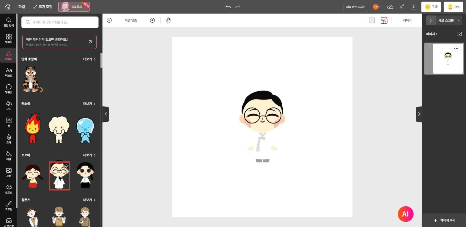Edit the 제목 없는 디자인 title field
The width and height of the screenshot is (466, 227).
[x=356, y=7]
